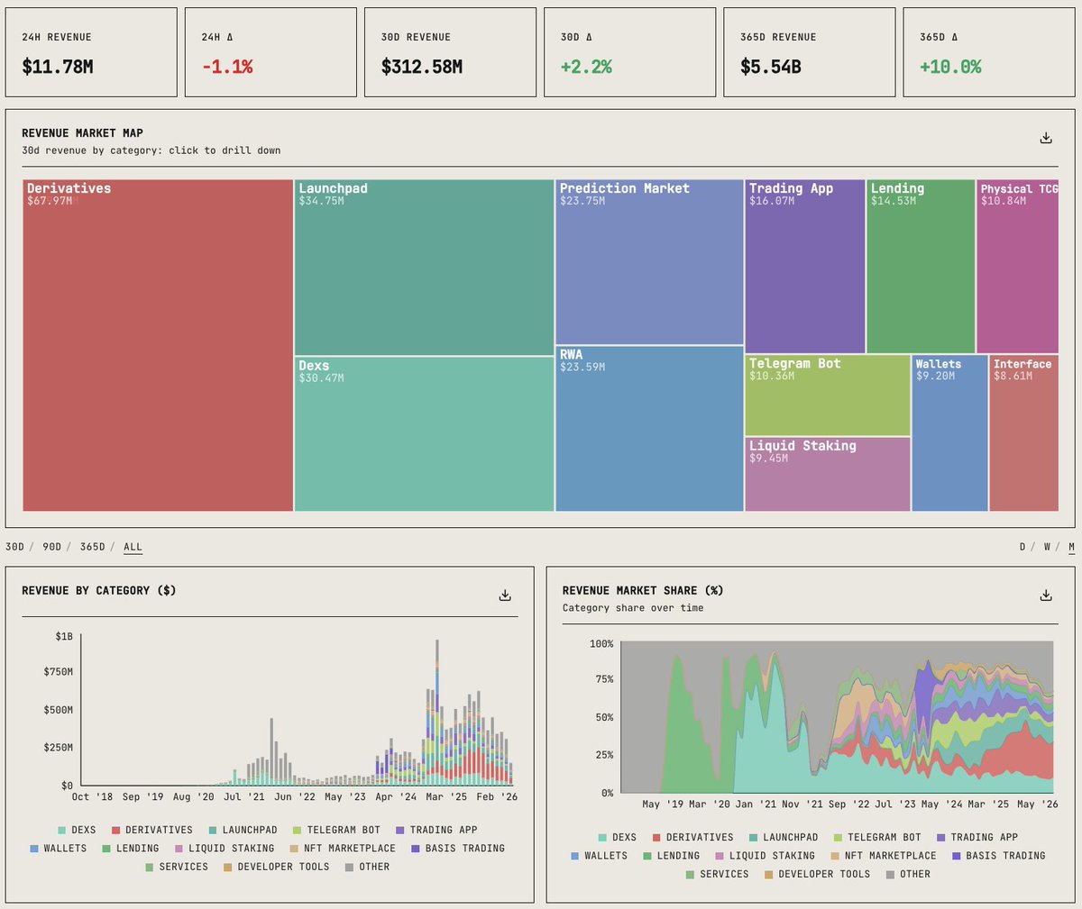
Task: Open the RWA treemap tile
Action: [x=649, y=429]
